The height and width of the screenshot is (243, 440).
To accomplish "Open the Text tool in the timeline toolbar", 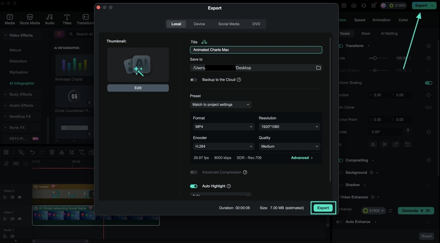I will coord(81,152).
